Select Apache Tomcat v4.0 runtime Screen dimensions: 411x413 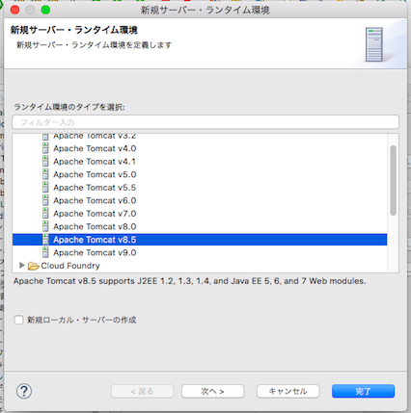tap(95, 148)
